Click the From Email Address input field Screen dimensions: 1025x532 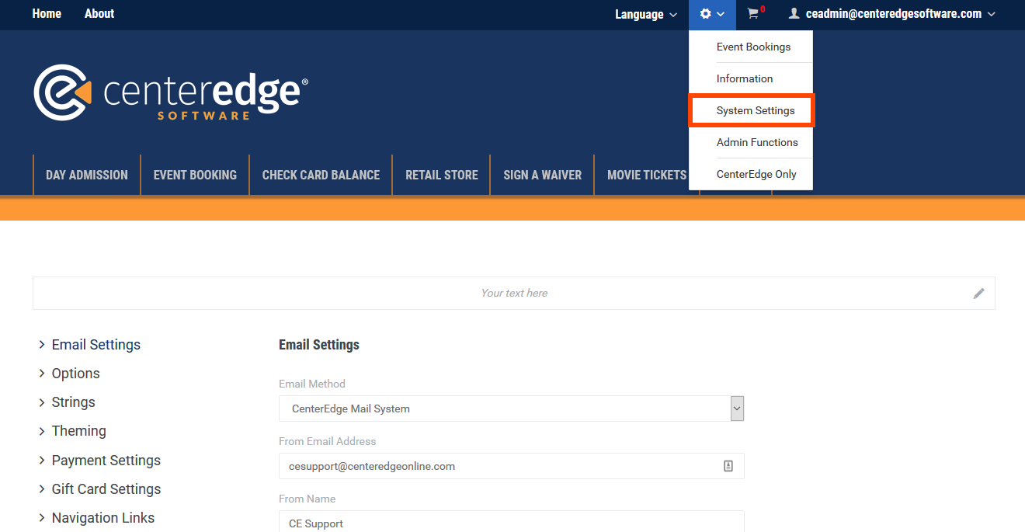pos(512,466)
